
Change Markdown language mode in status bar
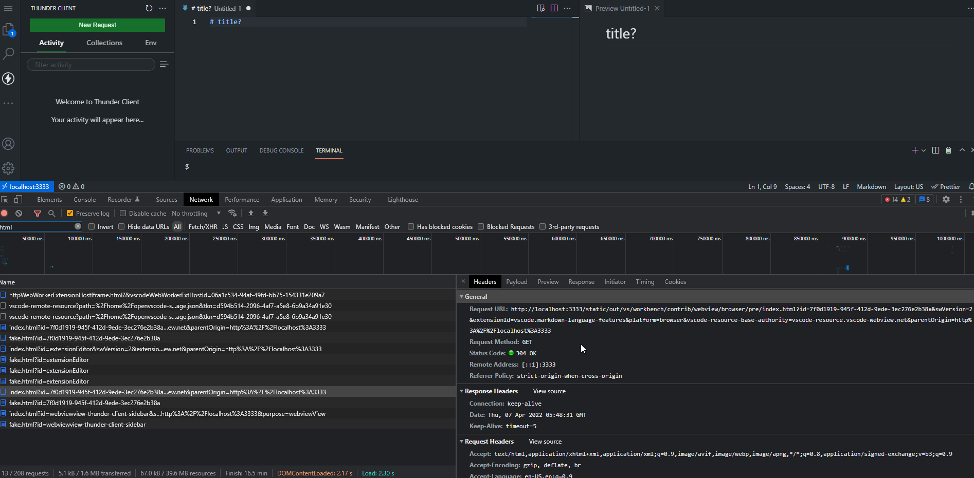[871, 186]
